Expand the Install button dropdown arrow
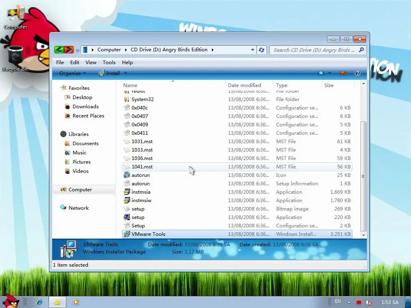The height and width of the screenshot is (308, 411). pyautogui.click(x=125, y=73)
